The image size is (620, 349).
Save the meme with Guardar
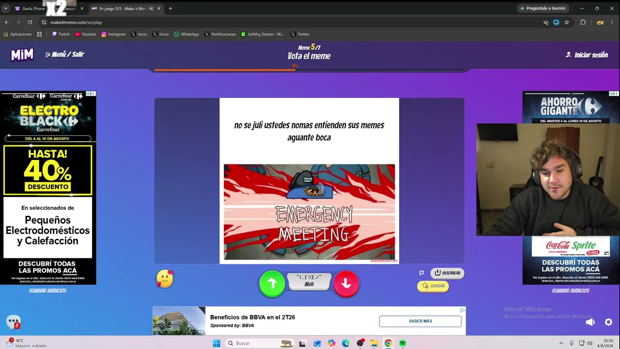point(433,286)
